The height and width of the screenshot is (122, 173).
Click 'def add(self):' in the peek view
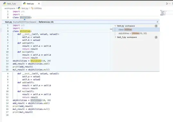pos(26,43)
